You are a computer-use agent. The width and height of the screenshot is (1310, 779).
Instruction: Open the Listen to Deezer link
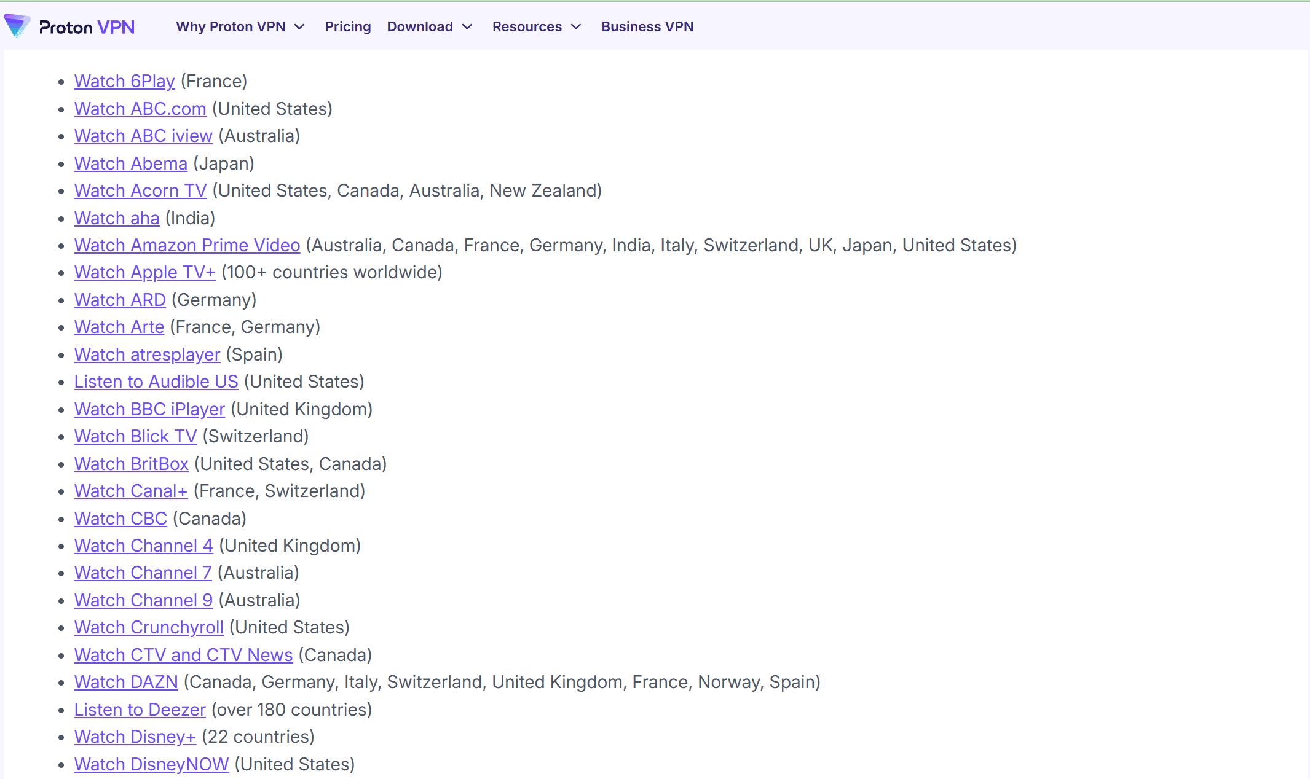(140, 710)
